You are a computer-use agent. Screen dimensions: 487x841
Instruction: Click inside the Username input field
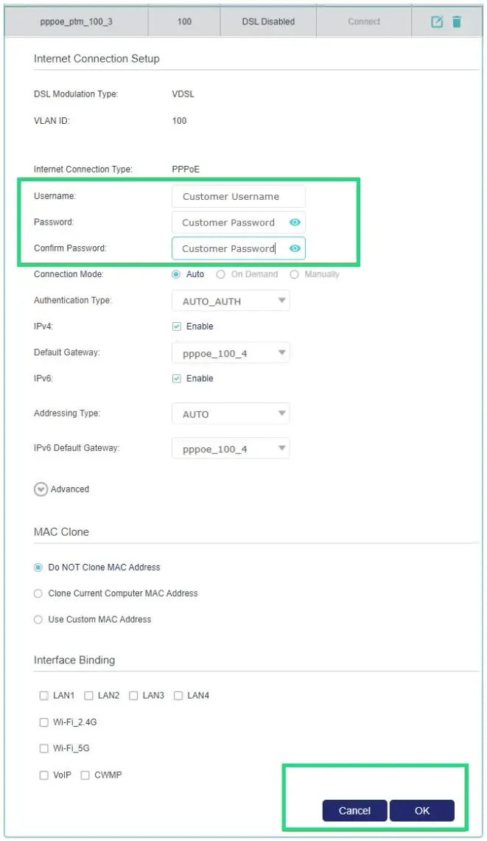(x=238, y=196)
